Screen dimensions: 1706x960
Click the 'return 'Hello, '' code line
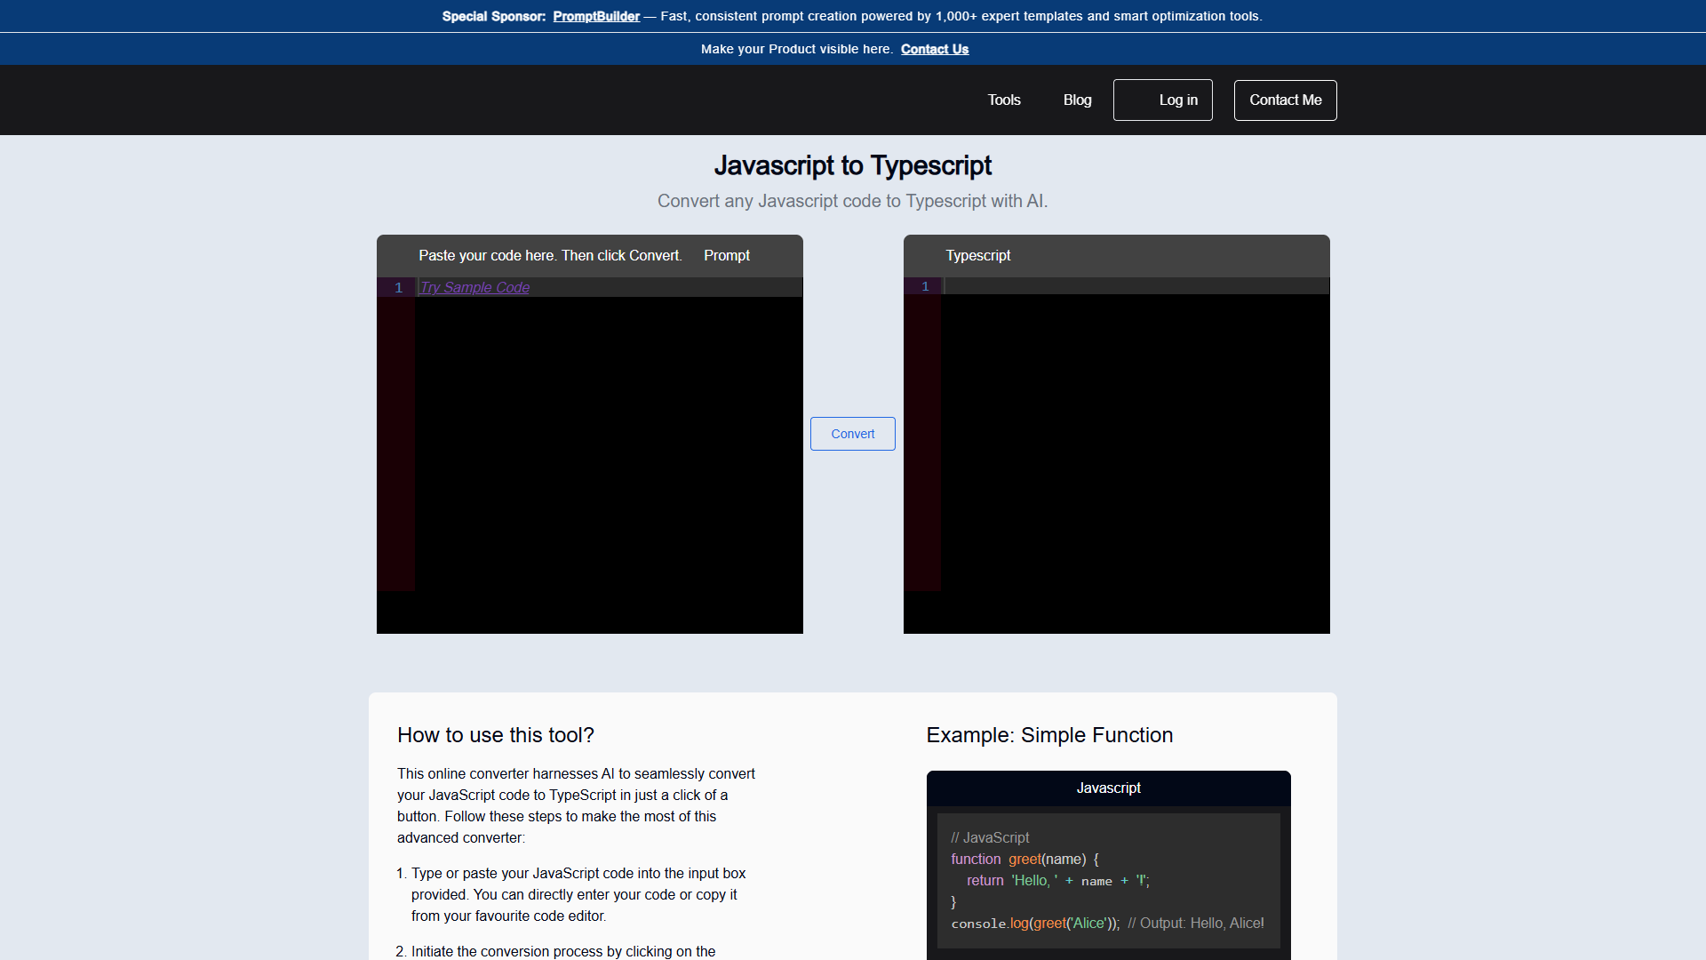coord(1057,880)
